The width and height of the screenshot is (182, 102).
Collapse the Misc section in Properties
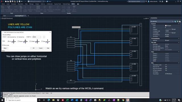click(x=179, y=63)
